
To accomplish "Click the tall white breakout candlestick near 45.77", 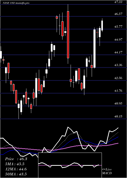I will point(94,49).
